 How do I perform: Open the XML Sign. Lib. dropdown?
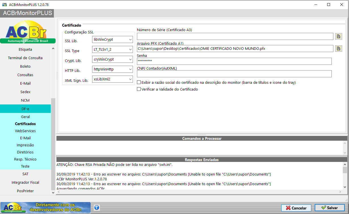(113, 79)
